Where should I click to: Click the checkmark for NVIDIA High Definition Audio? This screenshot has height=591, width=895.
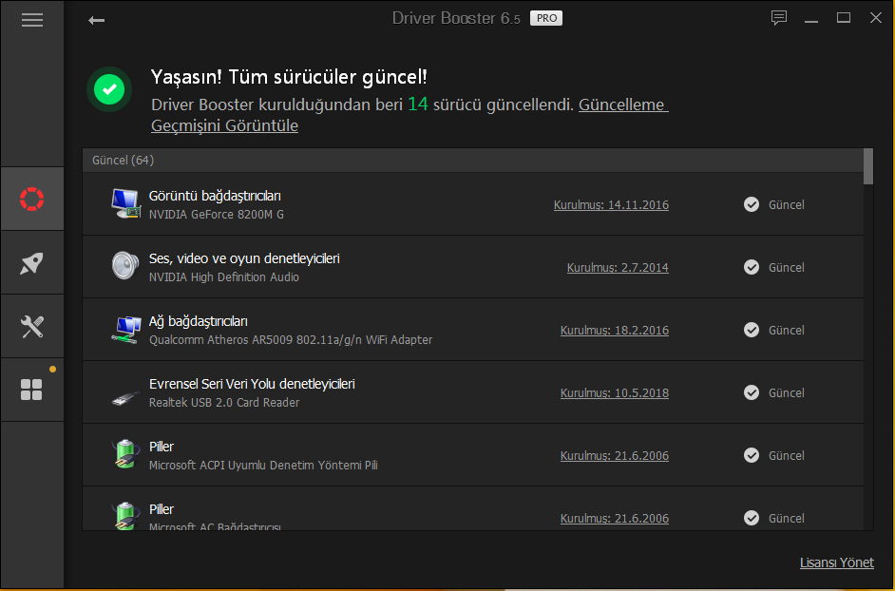752,267
